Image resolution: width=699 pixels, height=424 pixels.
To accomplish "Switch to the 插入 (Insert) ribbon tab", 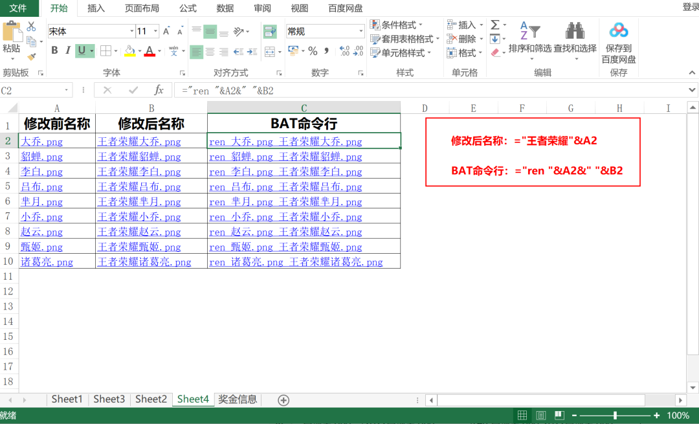I will coord(96,8).
